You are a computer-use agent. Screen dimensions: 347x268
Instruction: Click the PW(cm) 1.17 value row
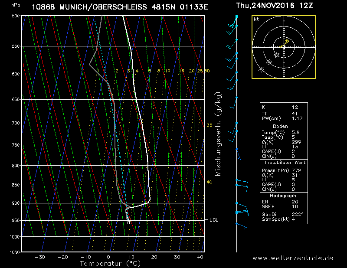[x=284, y=118]
